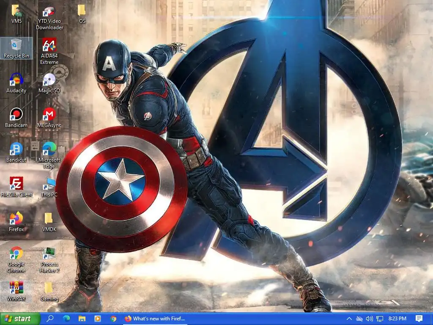This screenshot has width=433, height=325.
Task: Open taskbar search magnifier
Action: click(x=50, y=319)
